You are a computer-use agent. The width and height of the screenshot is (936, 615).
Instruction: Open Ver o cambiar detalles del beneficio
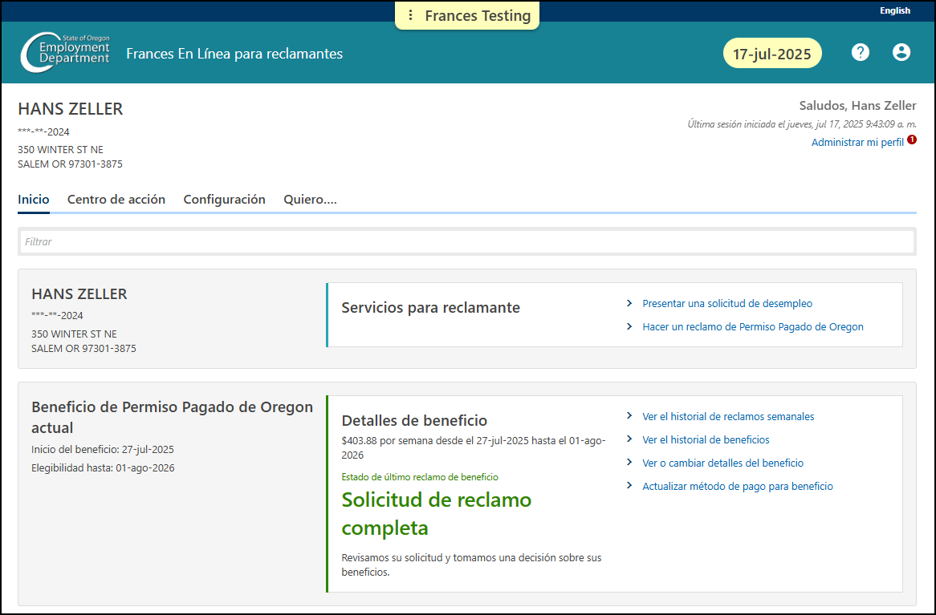(x=723, y=463)
